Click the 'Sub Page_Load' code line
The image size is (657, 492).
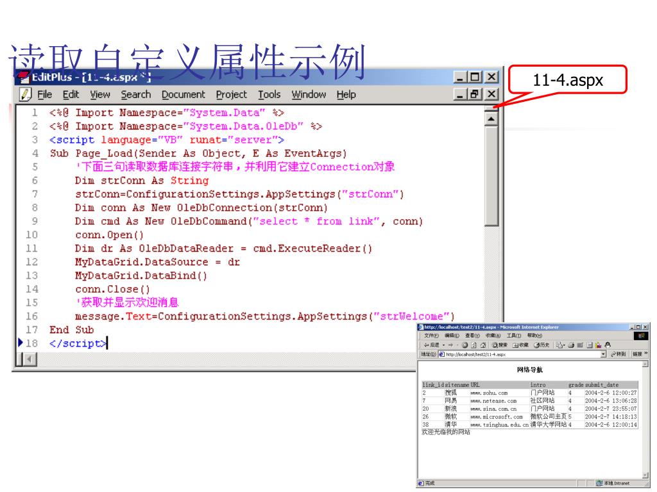point(198,154)
